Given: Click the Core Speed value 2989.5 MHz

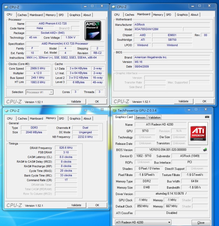Looking at the screenshot, I should pos(38,68).
